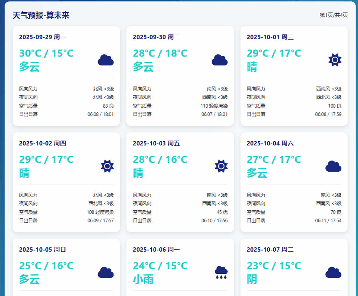Select the 2025-10-07 周二 date heading
The width and height of the screenshot is (358, 296).
point(270,250)
